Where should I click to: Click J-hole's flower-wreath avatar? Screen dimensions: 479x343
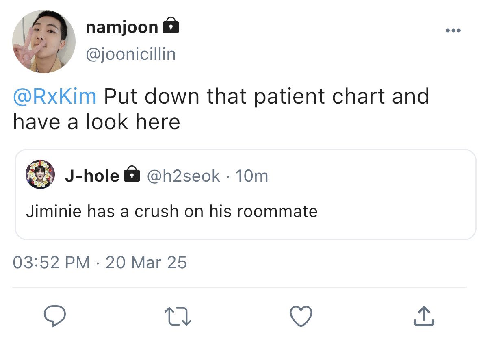point(40,174)
